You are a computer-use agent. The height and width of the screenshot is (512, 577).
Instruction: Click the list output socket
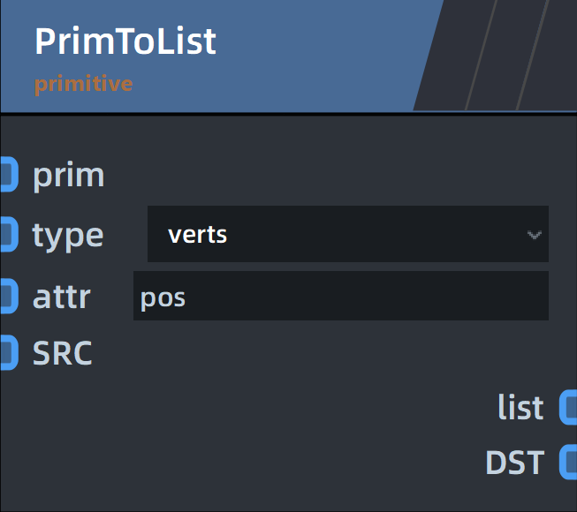[x=568, y=407]
